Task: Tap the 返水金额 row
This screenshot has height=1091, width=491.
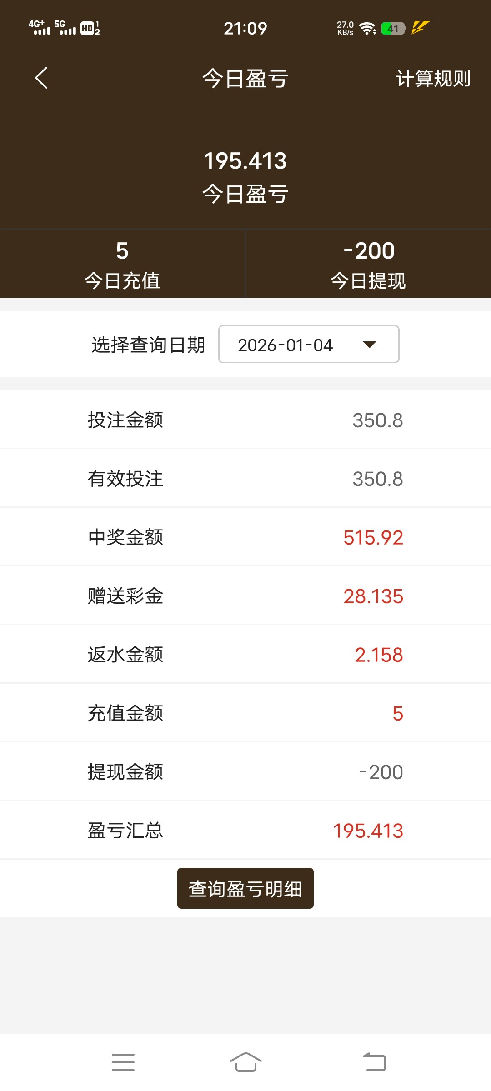Action: coord(245,654)
